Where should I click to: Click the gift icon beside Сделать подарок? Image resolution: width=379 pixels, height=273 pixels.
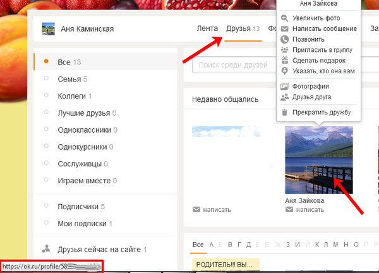285,61
